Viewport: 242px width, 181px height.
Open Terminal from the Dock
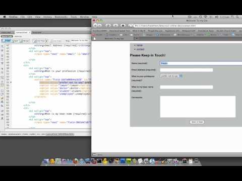coord(99,161)
